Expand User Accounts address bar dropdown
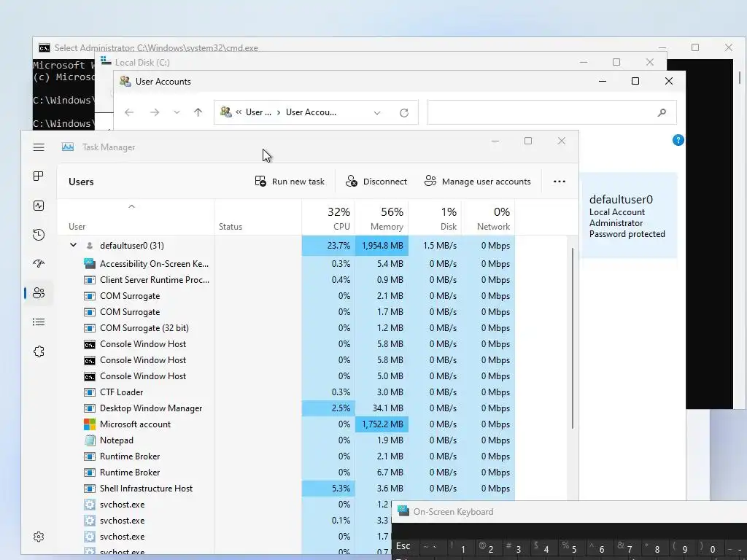 tap(377, 113)
